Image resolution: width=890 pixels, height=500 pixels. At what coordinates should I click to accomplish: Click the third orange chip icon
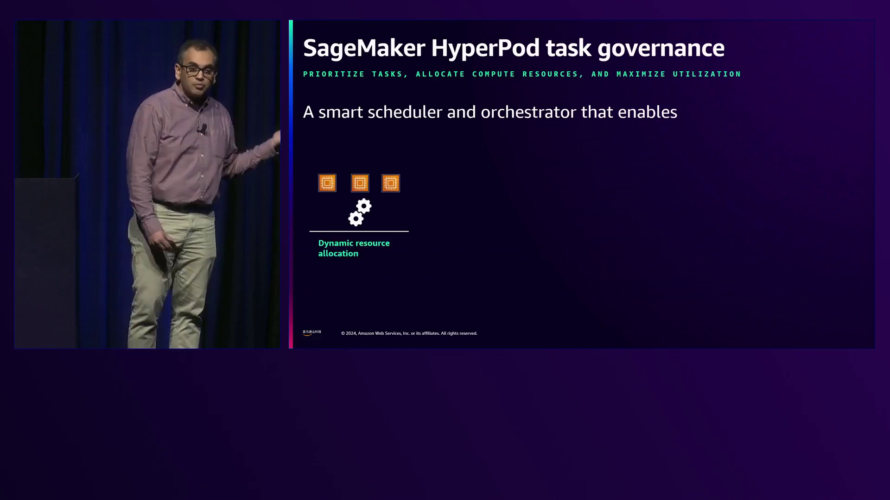[390, 183]
